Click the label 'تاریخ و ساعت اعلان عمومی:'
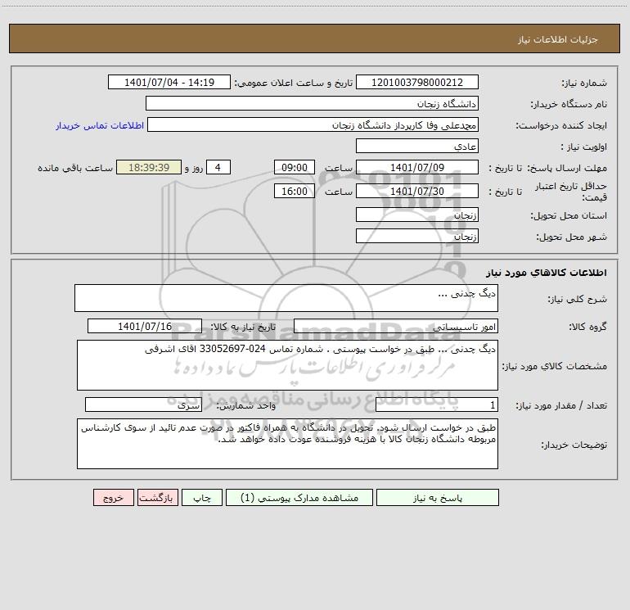Screen dimensions: 630x610 point(294,83)
